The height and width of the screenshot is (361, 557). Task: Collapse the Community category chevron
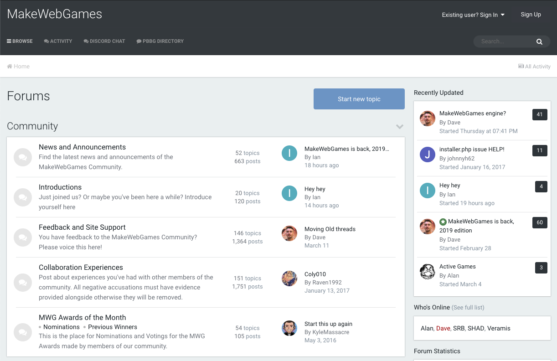pyautogui.click(x=400, y=127)
